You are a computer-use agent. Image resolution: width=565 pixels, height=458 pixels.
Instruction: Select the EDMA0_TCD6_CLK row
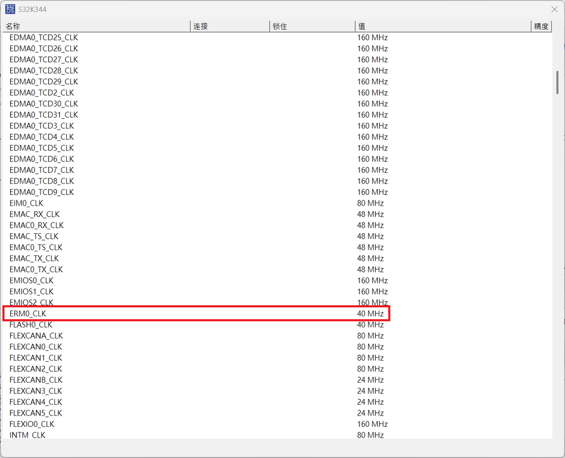277,159
